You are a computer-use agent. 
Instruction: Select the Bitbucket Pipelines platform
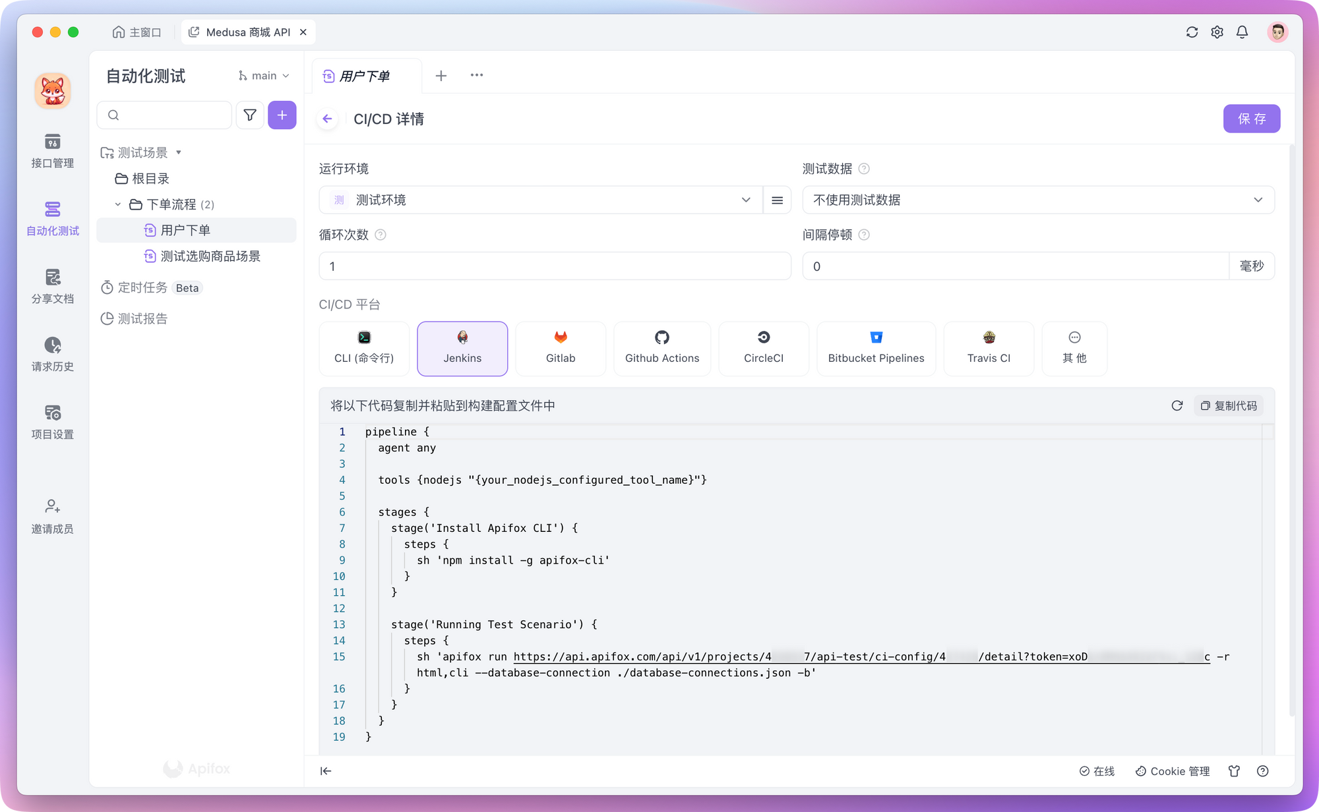point(876,349)
